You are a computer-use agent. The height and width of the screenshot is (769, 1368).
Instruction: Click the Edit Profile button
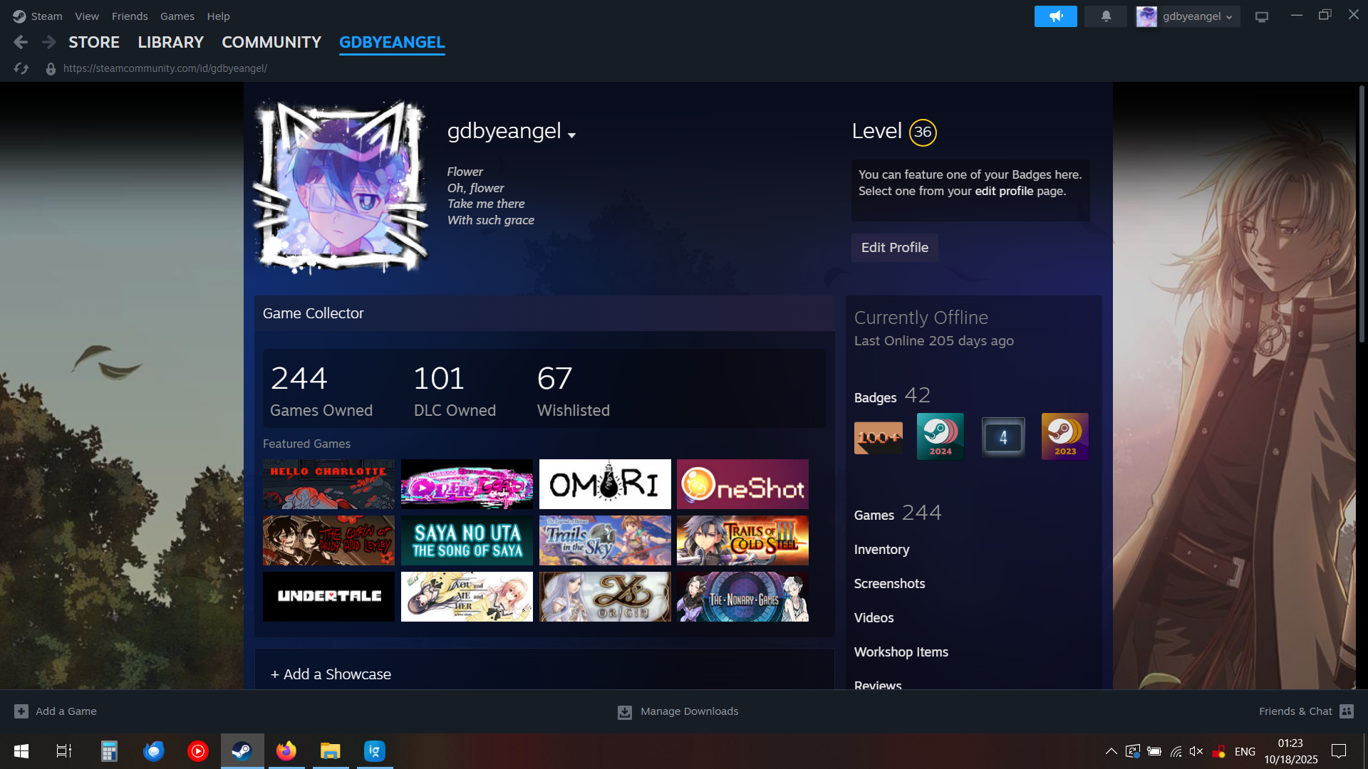tap(894, 247)
